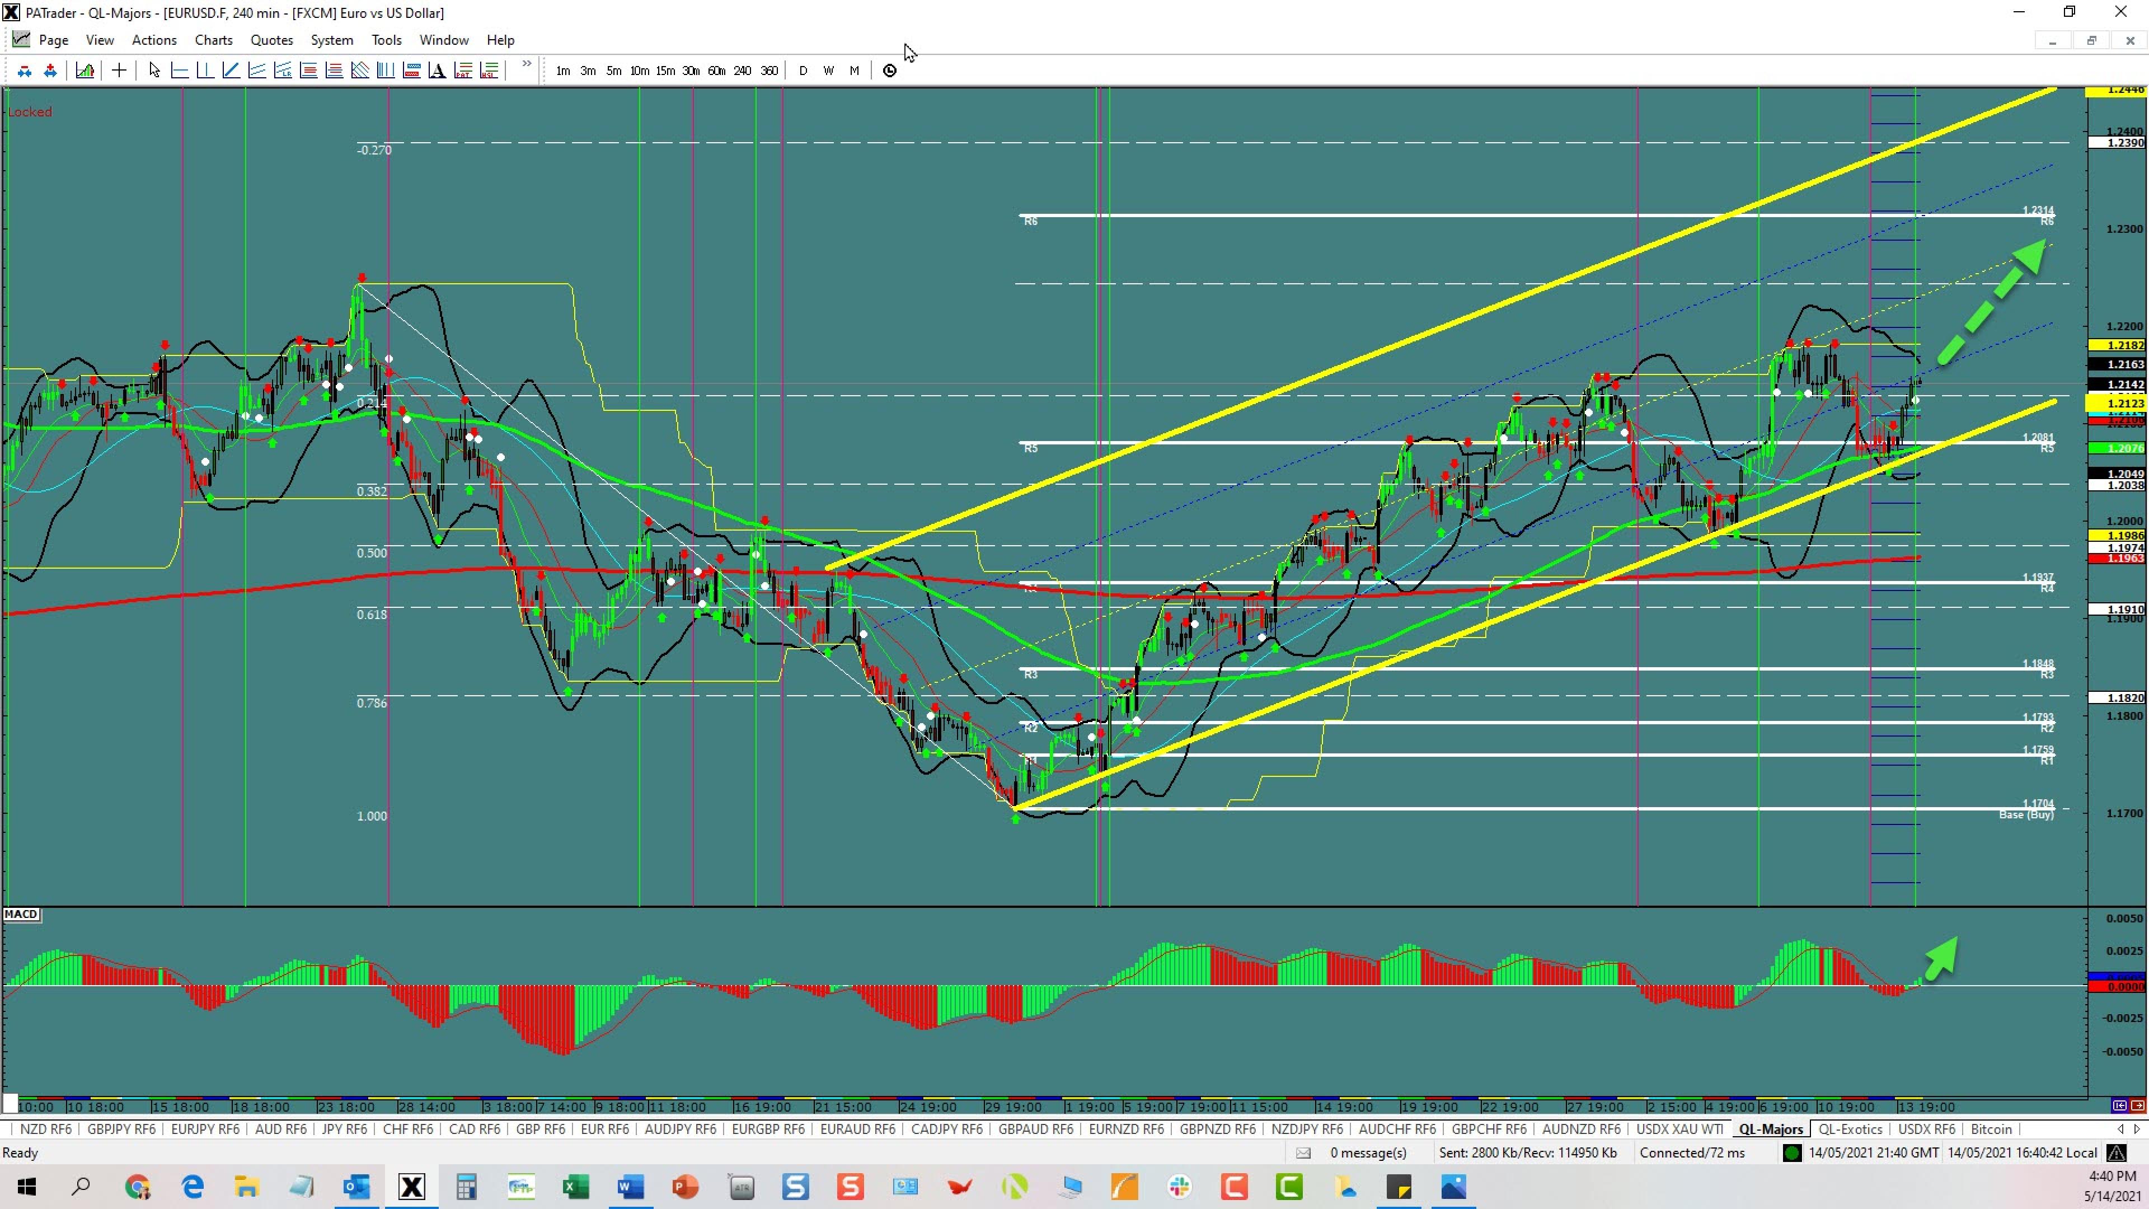Switch to the QL-Exotics tab
The height and width of the screenshot is (1209, 2149).
tap(1850, 1129)
